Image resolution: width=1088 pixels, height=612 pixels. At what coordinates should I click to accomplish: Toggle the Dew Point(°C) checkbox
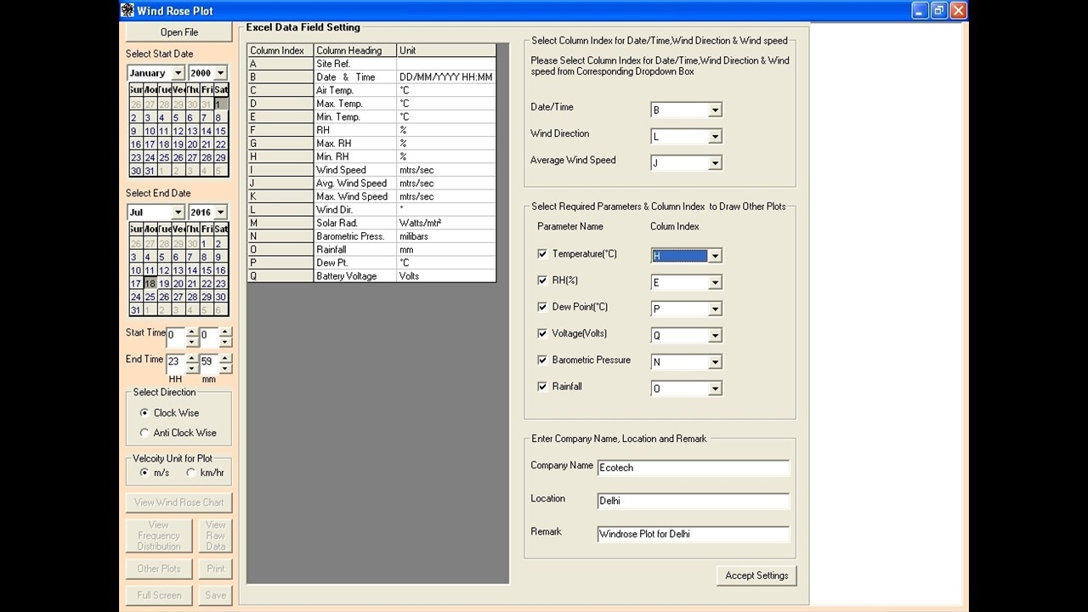pos(542,307)
